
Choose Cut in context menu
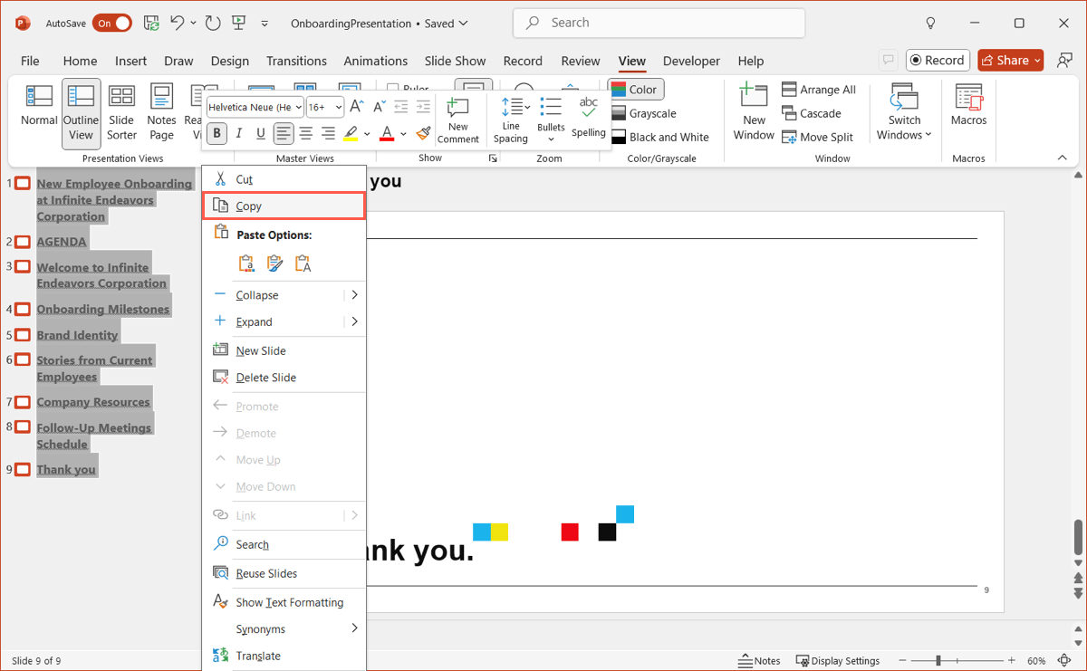coord(284,179)
